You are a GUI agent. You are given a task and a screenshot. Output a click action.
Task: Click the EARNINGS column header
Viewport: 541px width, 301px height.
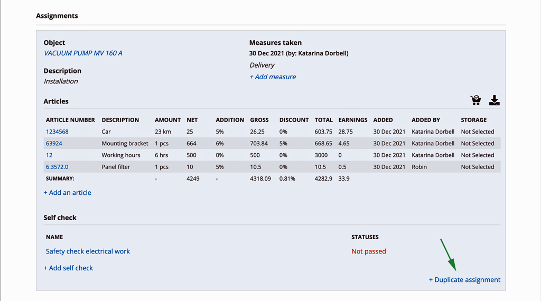[352, 120]
